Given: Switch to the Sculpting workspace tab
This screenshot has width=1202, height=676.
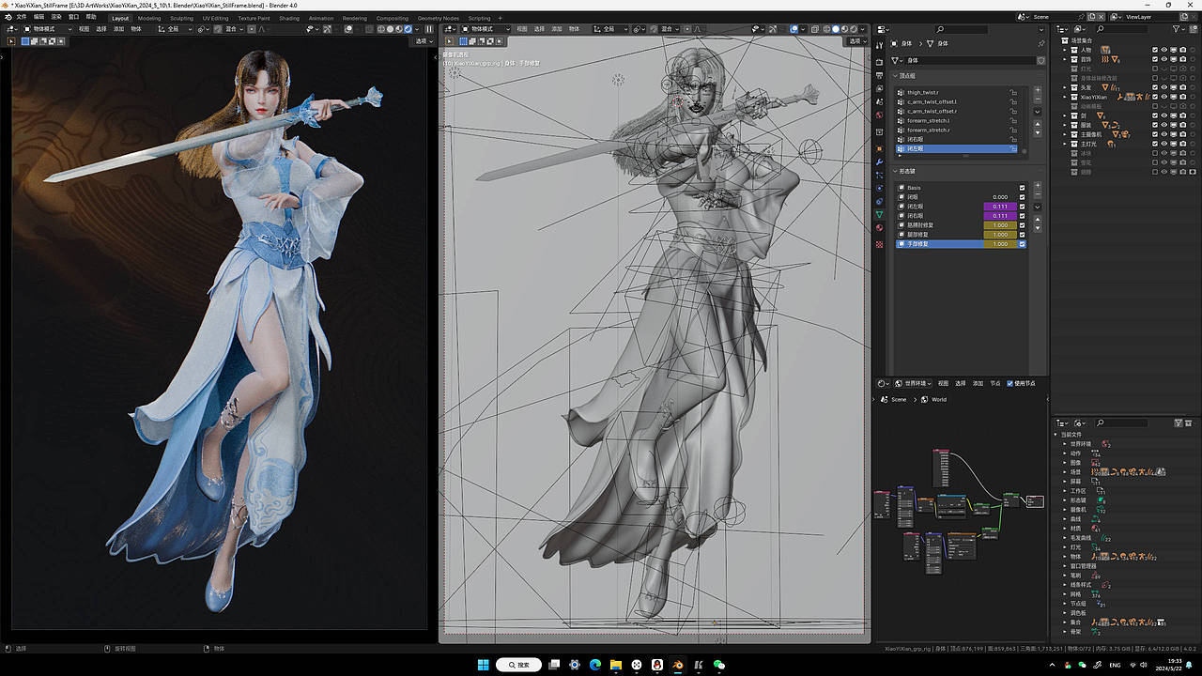Looking at the screenshot, I should (x=181, y=18).
